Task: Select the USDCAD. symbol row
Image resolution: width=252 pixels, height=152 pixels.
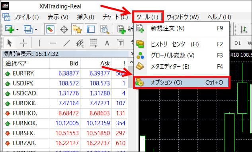Action: point(65,93)
